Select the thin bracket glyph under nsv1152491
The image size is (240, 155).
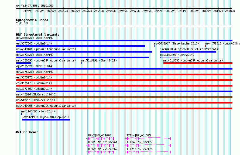coord(170,57)
